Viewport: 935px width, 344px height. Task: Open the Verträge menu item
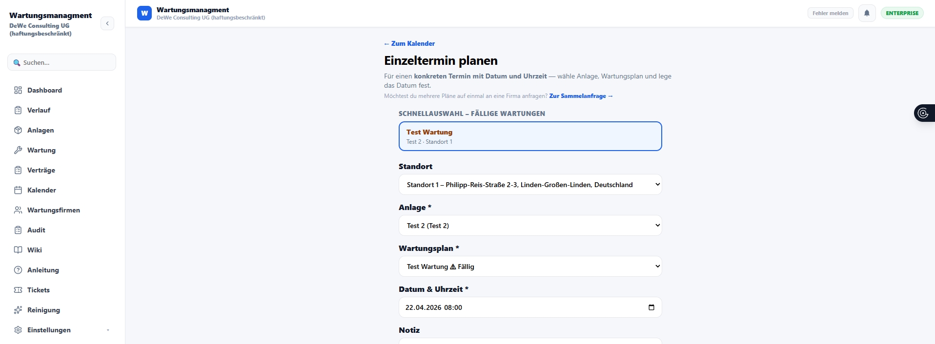41,170
